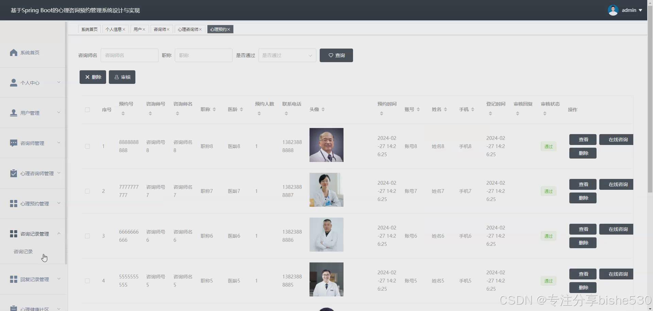Image resolution: width=653 pixels, height=311 pixels.
Task: Toggle the select-all header checkbox
Action: click(x=87, y=110)
